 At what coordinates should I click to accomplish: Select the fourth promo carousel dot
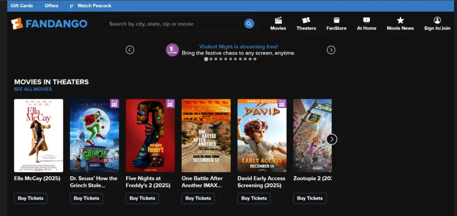click(x=221, y=59)
